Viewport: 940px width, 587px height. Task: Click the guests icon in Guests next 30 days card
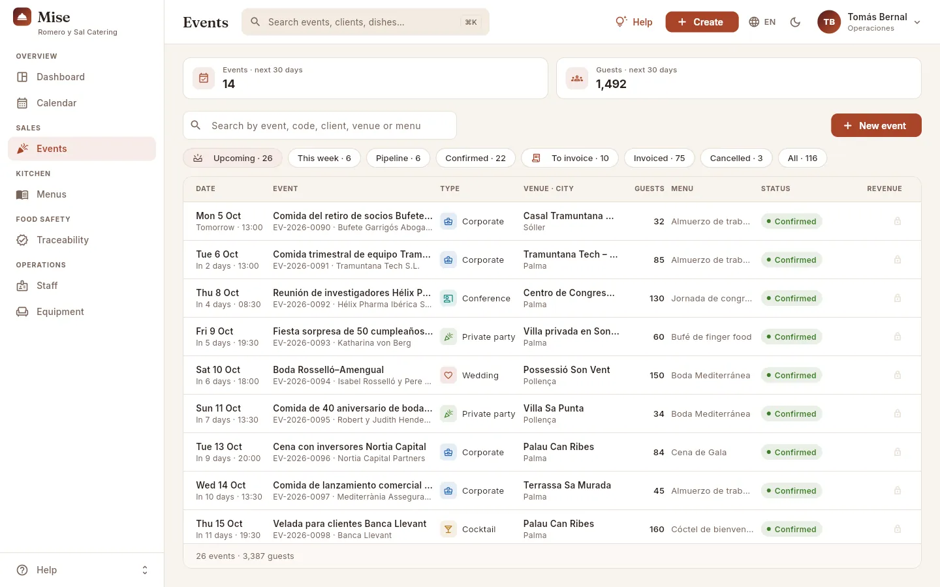[577, 78]
